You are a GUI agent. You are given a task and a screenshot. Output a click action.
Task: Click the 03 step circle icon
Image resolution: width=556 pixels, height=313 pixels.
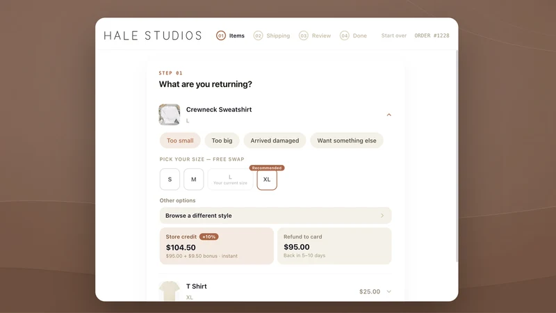click(304, 35)
